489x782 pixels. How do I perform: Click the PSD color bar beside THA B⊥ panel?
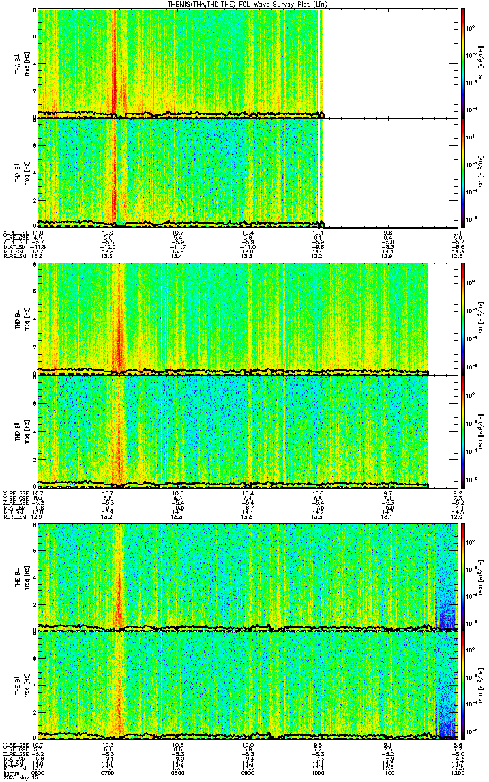[x=462, y=63]
